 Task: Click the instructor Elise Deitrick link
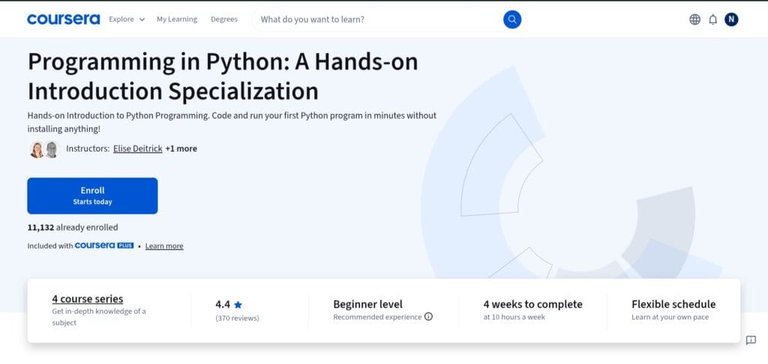(138, 149)
